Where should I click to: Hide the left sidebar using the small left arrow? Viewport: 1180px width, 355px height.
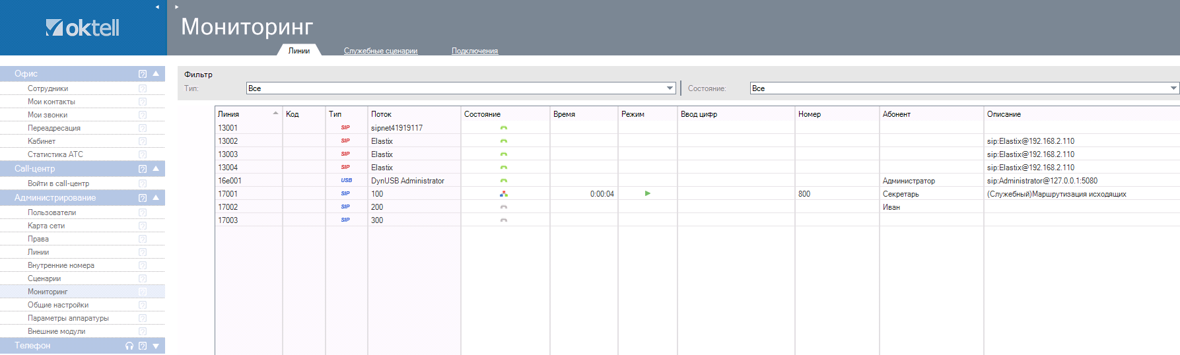click(157, 7)
